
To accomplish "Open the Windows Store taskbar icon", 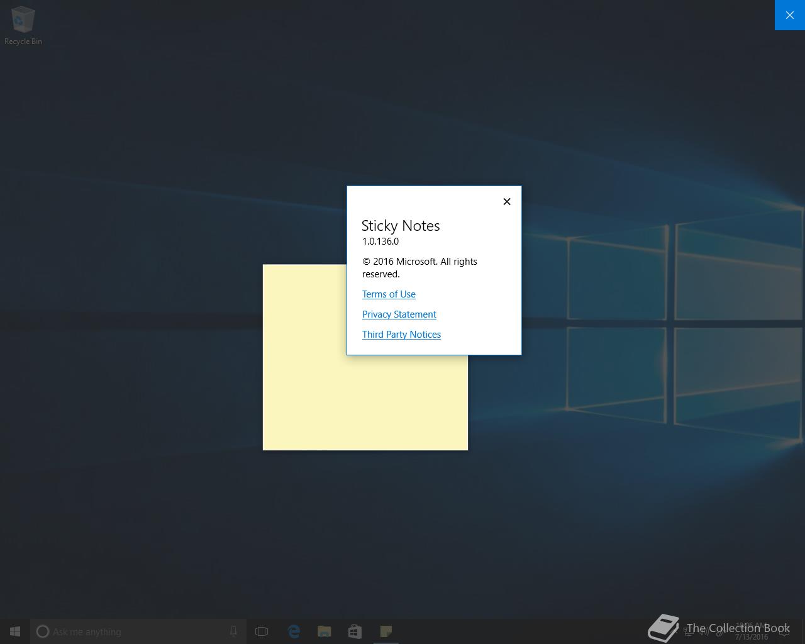I will pyautogui.click(x=355, y=631).
